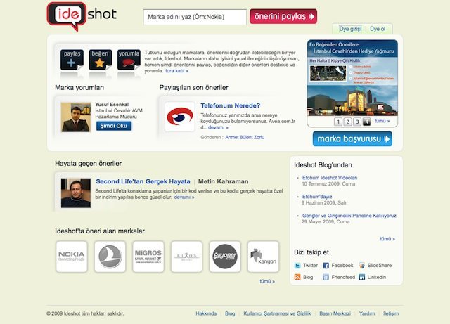Click the Şimdi Oku button
The height and width of the screenshot is (324, 450).
tap(114, 126)
